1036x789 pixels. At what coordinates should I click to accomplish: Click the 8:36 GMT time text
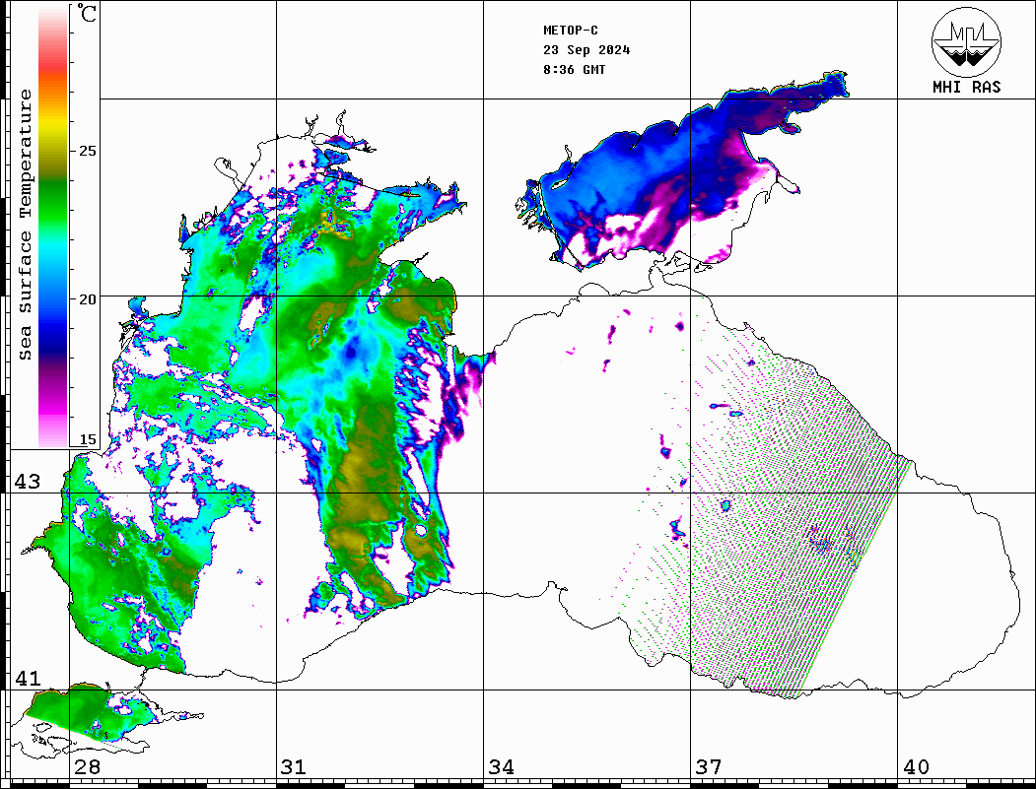pos(574,70)
